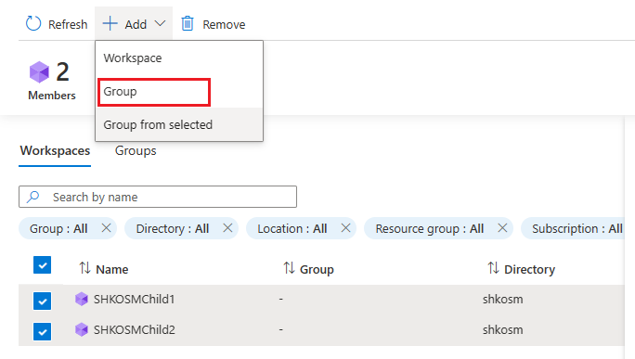Click the plus icon of Add
Screen dimensions: 635x359
(110, 23)
